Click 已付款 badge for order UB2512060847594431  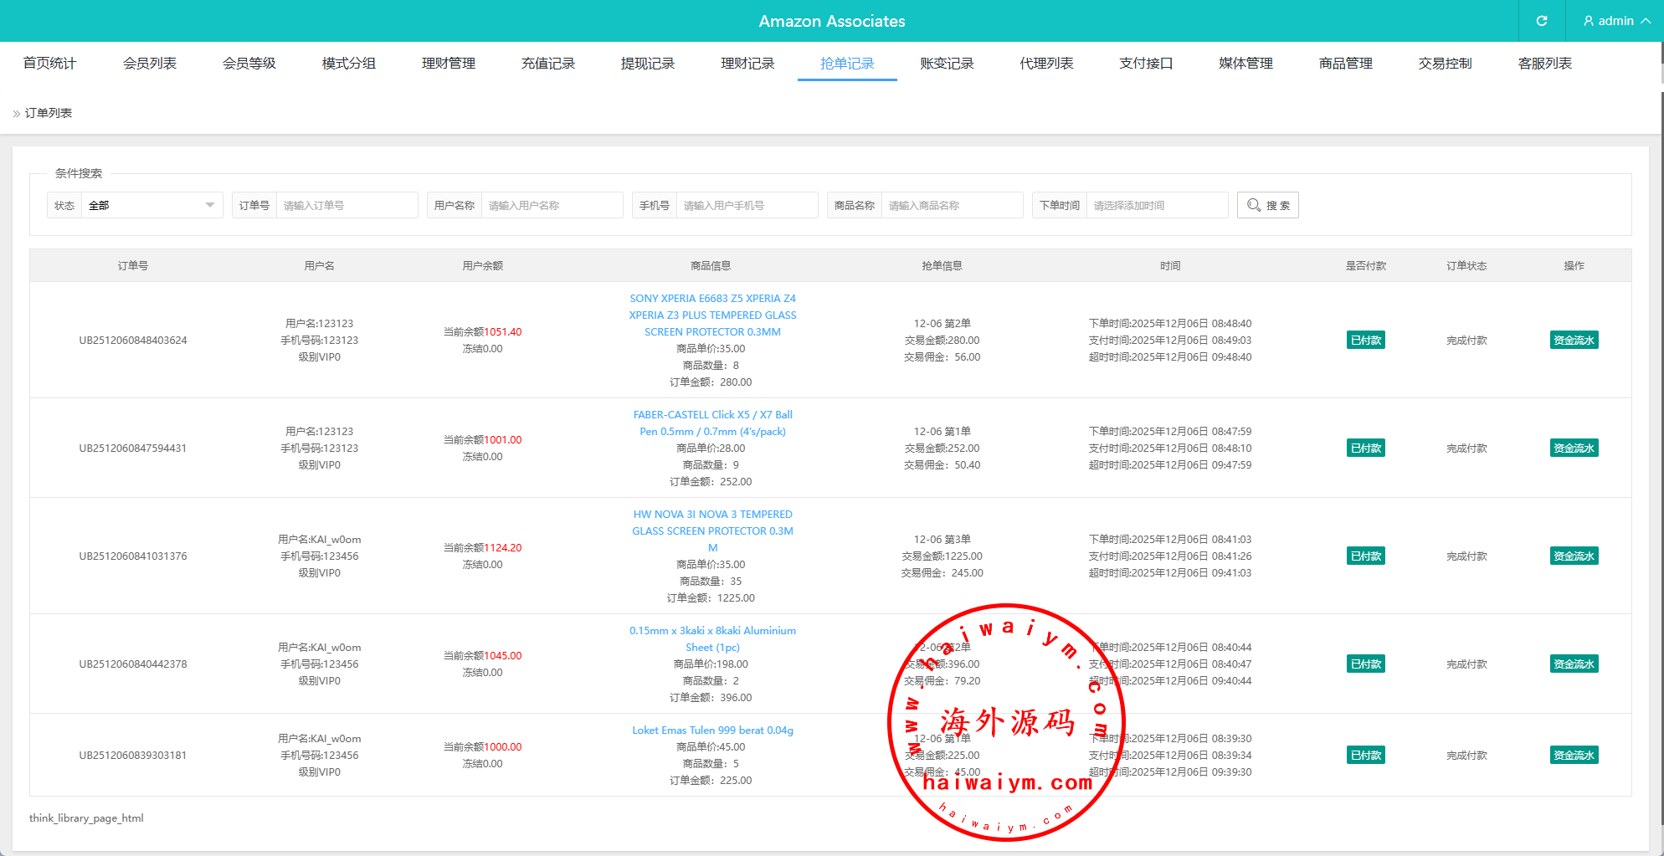pyautogui.click(x=1365, y=449)
